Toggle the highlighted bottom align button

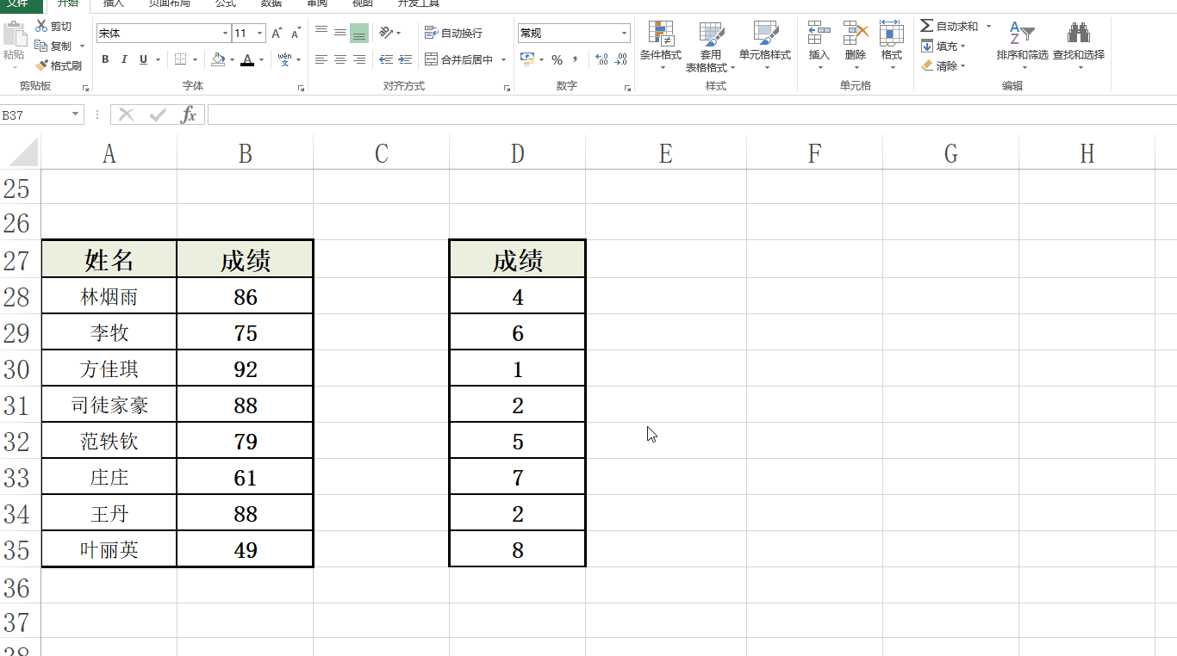tap(359, 33)
